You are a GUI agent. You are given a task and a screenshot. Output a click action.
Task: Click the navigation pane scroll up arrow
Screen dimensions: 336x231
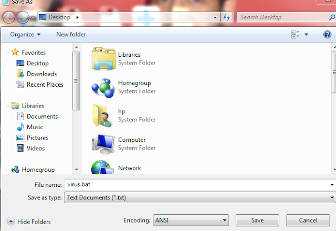[77, 47]
